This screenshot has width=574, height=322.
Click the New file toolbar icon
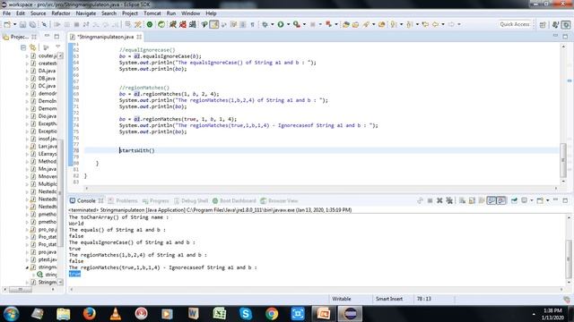[x=7, y=24]
